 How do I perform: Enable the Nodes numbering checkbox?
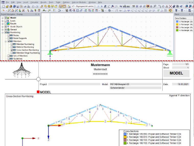[9, 35]
